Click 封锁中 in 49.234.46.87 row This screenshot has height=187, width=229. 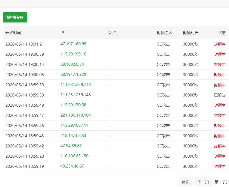click(220, 166)
